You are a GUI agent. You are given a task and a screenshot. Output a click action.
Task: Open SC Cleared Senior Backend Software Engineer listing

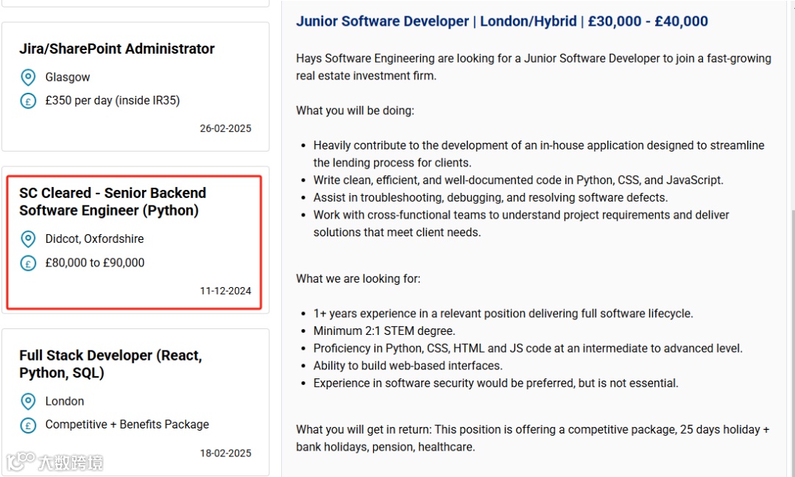tap(113, 202)
